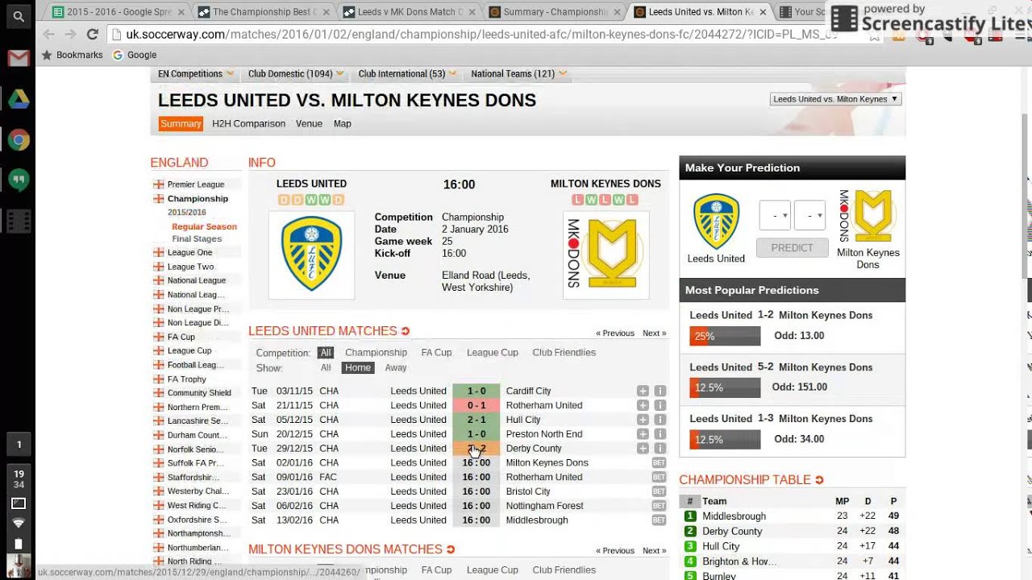Viewport: 1032px width, 580px height.
Task: Open info icon for Hull City match
Action: tap(660, 420)
